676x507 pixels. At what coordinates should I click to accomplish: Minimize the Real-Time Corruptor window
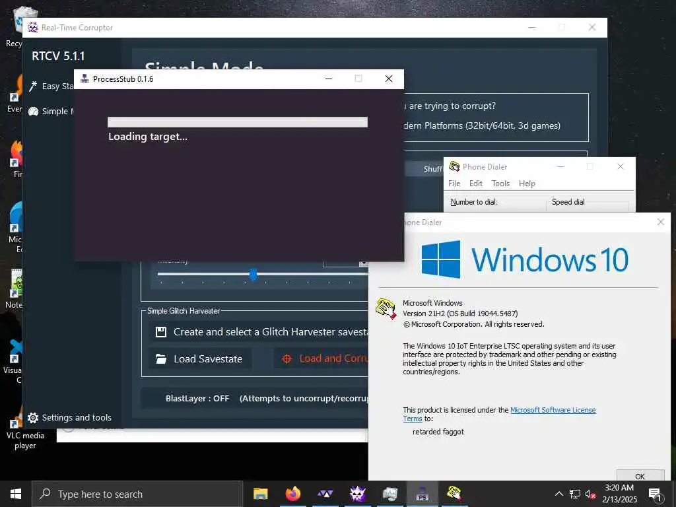click(532, 27)
